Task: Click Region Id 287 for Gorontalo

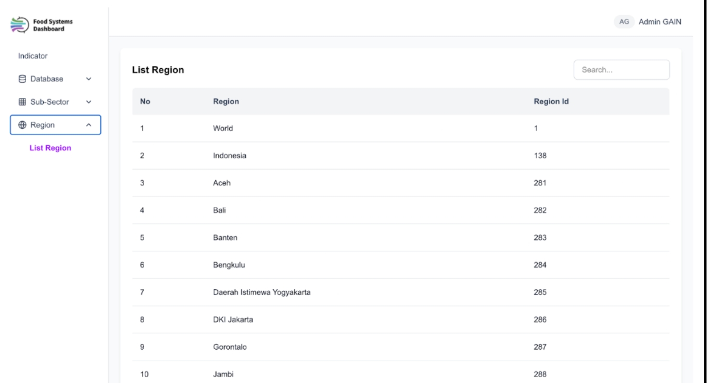Action: click(x=540, y=347)
